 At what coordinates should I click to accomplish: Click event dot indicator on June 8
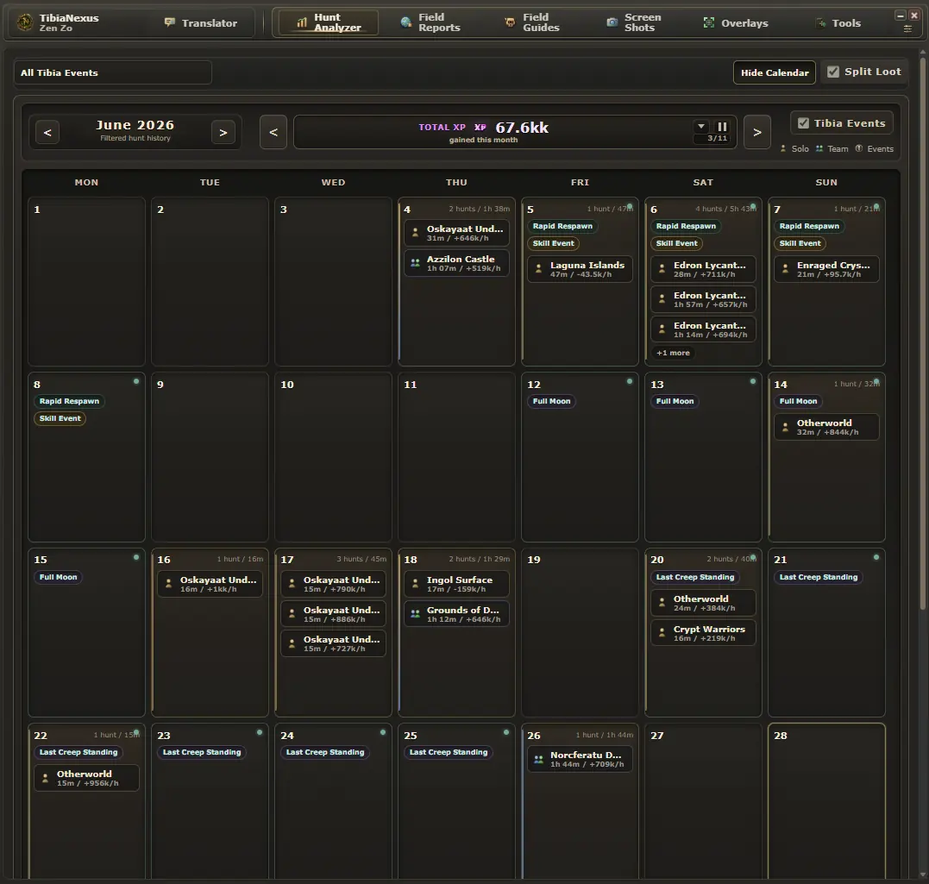point(136,381)
